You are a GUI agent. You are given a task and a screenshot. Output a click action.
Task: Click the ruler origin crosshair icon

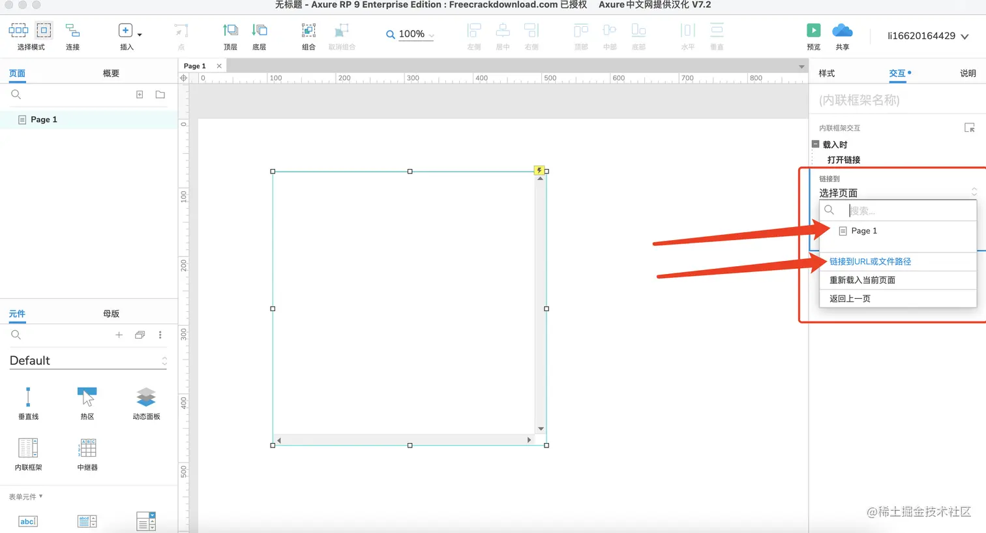click(x=183, y=78)
